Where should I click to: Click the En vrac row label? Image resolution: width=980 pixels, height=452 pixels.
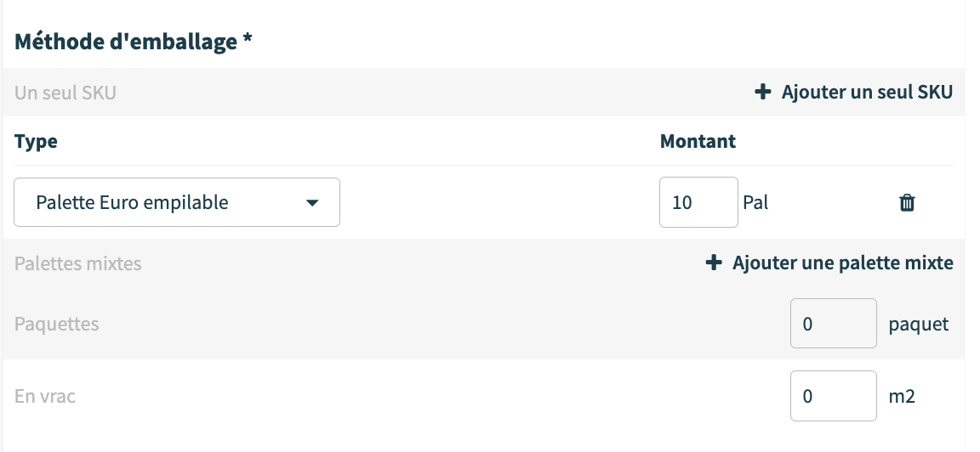pyautogui.click(x=44, y=397)
